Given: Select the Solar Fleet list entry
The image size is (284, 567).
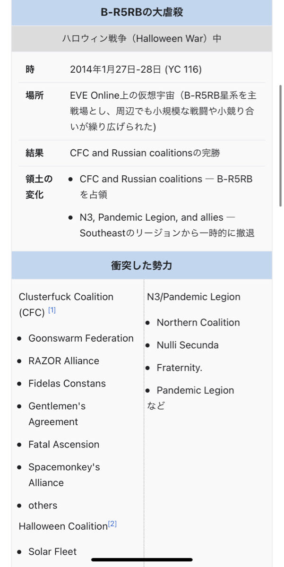Looking at the screenshot, I should (x=52, y=552).
